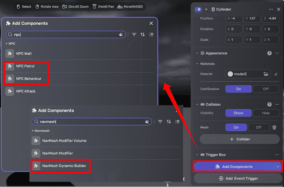Click sort icon in npc dialog
The image size is (284, 187).
(x=143, y=34)
